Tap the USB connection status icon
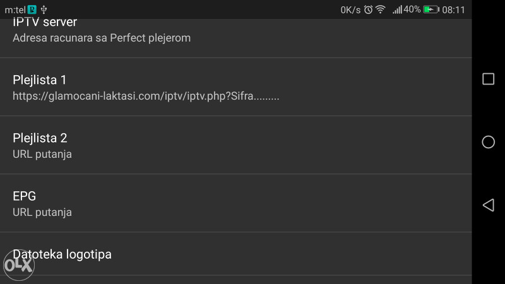This screenshot has height=284, width=505. [44, 9]
